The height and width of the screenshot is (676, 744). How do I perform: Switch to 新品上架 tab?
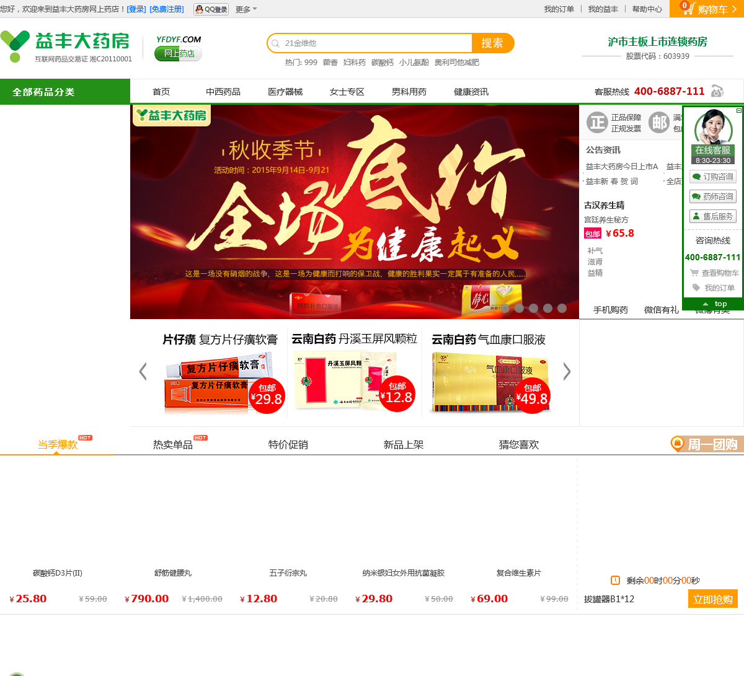(x=404, y=444)
